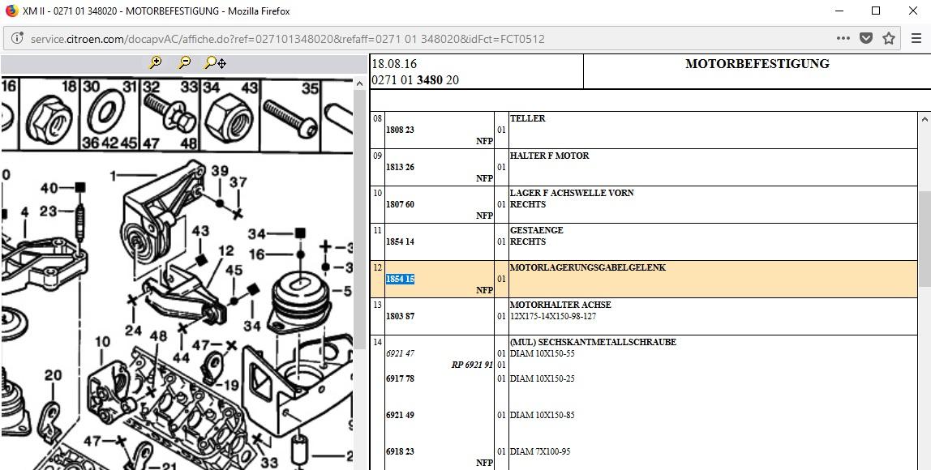931x470 pixels.
Task: Click part number 6917 78
Action: (x=400, y=378)
